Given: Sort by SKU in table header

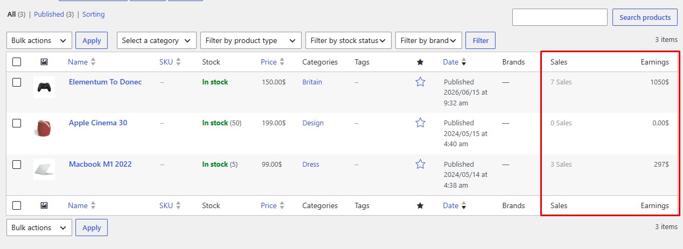Looking at the screenshot, I should pyautogui.click(x=170, y=62).
